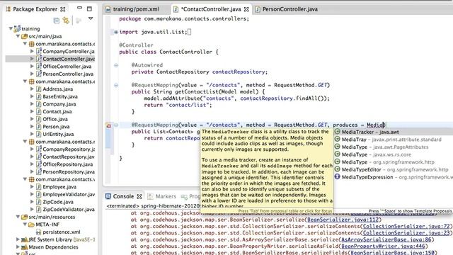This screenshot has width=453, height=255.
Task: Expand the Office.java node
Action: (x=32, y=119)
